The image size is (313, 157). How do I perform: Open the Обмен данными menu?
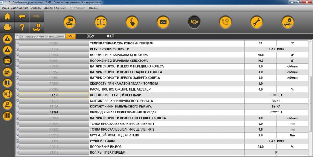[55, 8]
